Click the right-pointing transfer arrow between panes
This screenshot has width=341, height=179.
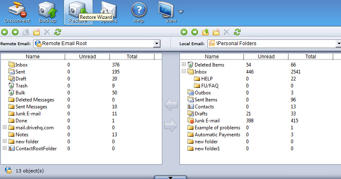[170, 127]
